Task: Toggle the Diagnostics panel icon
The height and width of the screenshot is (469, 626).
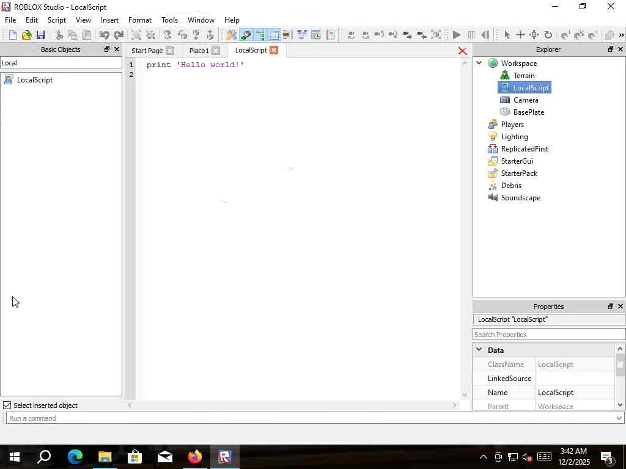Action: (302, 35)
